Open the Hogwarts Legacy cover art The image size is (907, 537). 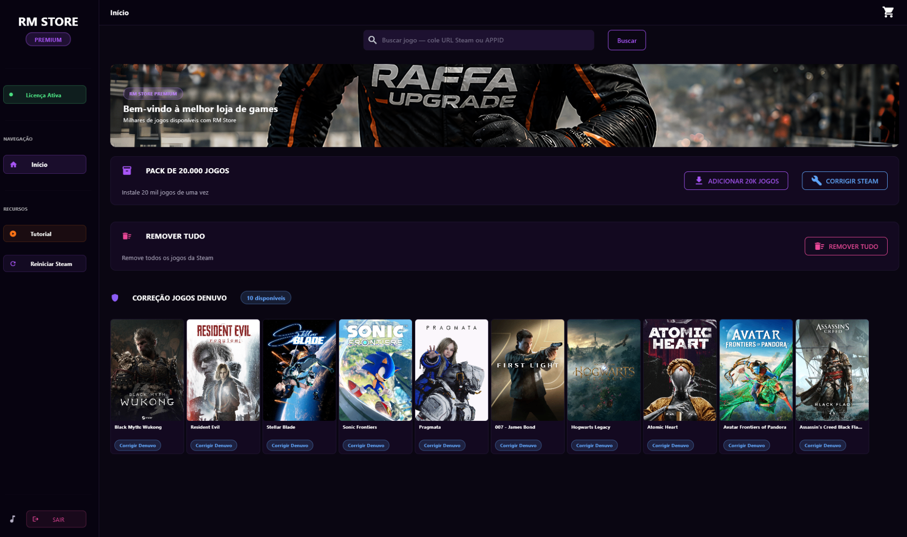(603, 370)
